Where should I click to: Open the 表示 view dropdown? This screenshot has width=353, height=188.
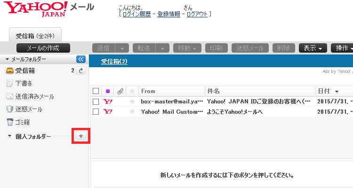click(x=313, y=48)
